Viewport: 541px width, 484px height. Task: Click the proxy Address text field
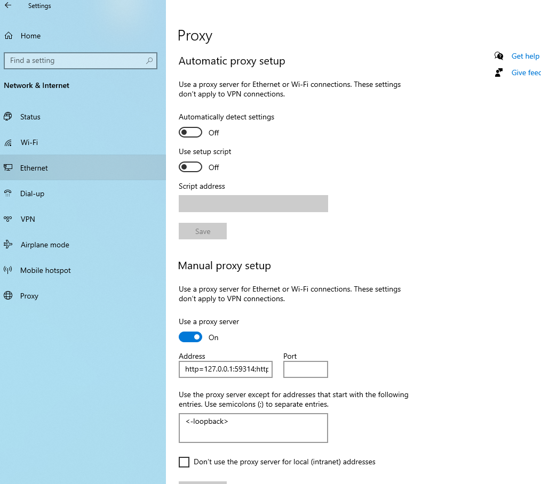pyautogui.click(x=226, y=369)
